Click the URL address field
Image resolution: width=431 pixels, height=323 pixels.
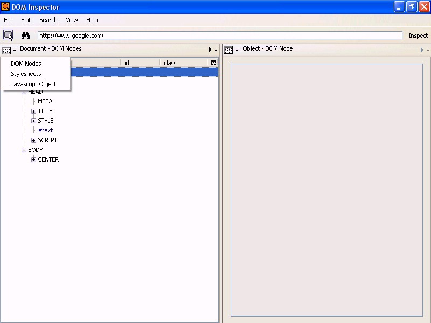tap(219, 36)
